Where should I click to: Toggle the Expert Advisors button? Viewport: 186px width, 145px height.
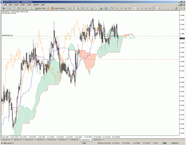click(x=58, y=8)
